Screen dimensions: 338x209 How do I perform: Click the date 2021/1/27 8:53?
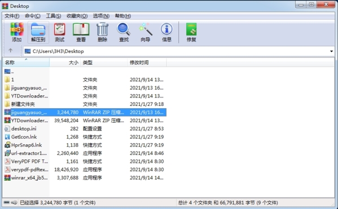tap(147, 128)
